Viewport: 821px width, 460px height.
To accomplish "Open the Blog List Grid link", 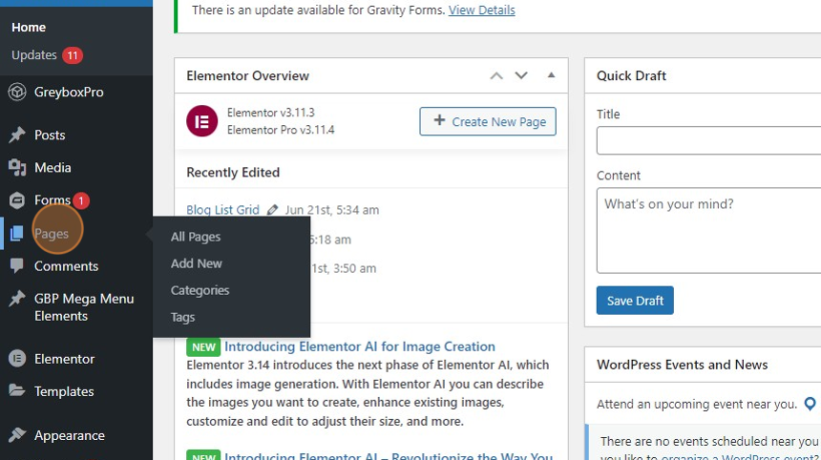I will click(x=222, y=210).
